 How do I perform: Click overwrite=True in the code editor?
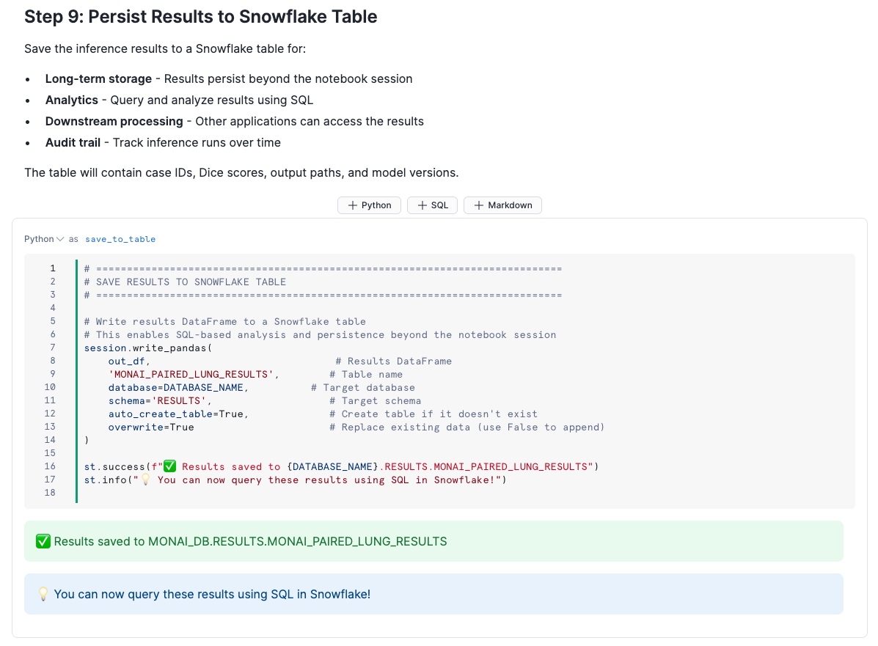tap(151, 427)
